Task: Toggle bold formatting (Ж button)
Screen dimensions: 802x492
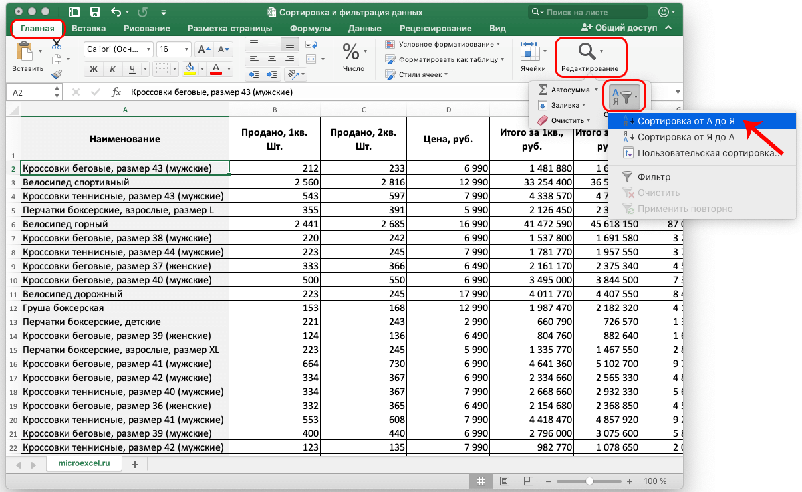Action: click(94, 69)
